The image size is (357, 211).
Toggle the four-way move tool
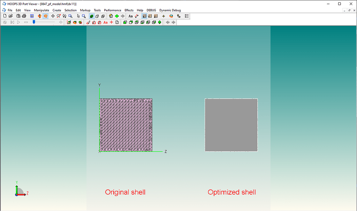pyautogui.click(x=53, y=16)
